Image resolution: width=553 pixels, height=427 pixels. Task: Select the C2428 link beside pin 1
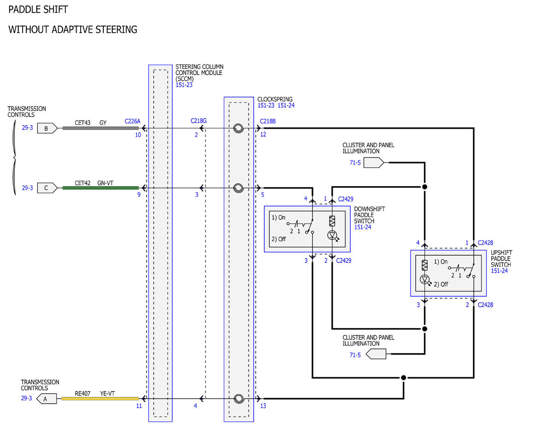[486, 243]
